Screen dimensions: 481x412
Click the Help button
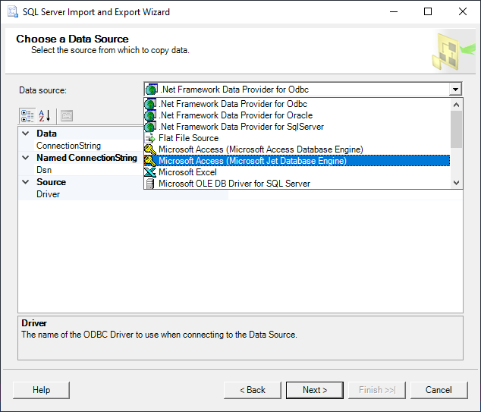[42, 390]
